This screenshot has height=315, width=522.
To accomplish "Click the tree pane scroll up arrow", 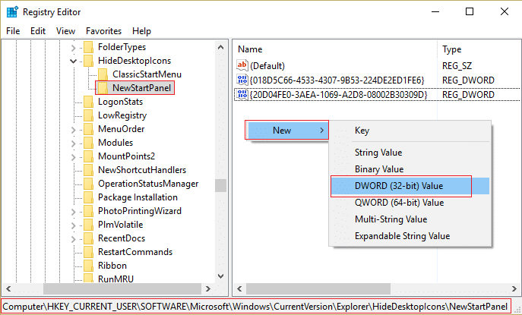I will pyautogui.click(x=220, y=47).
